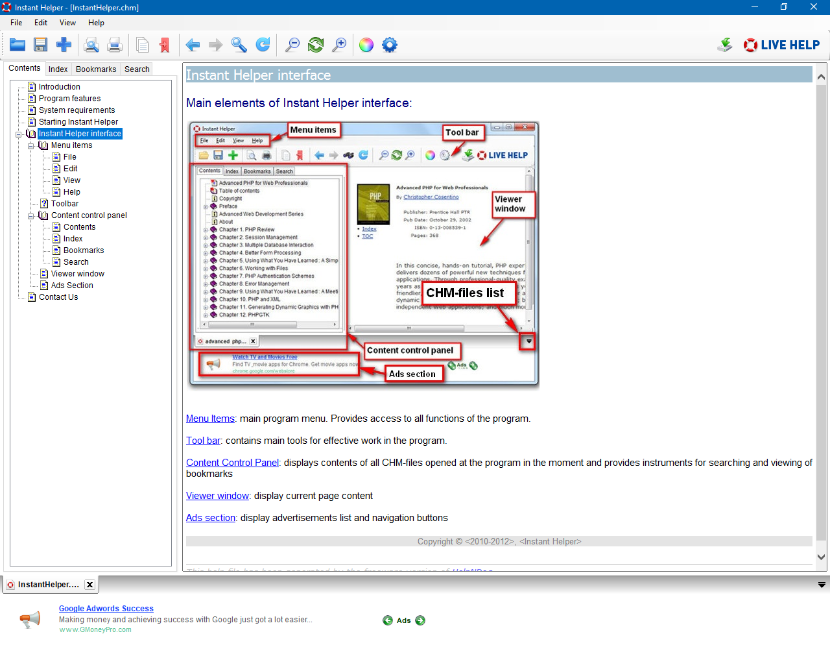Select Search under Content control panel
Viewport: 830px width, 645px height.
pyautogui.click(x=77, y=262)
